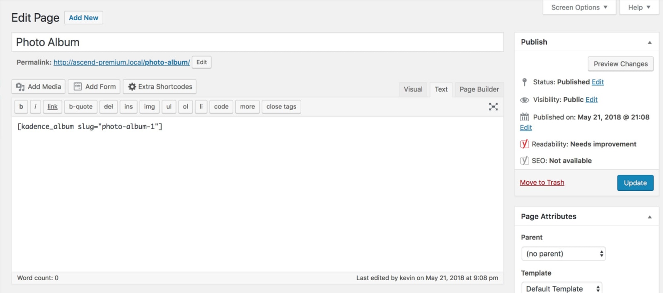Click the Word count: 0 text
Screen dimensions: 663x293
38,278
